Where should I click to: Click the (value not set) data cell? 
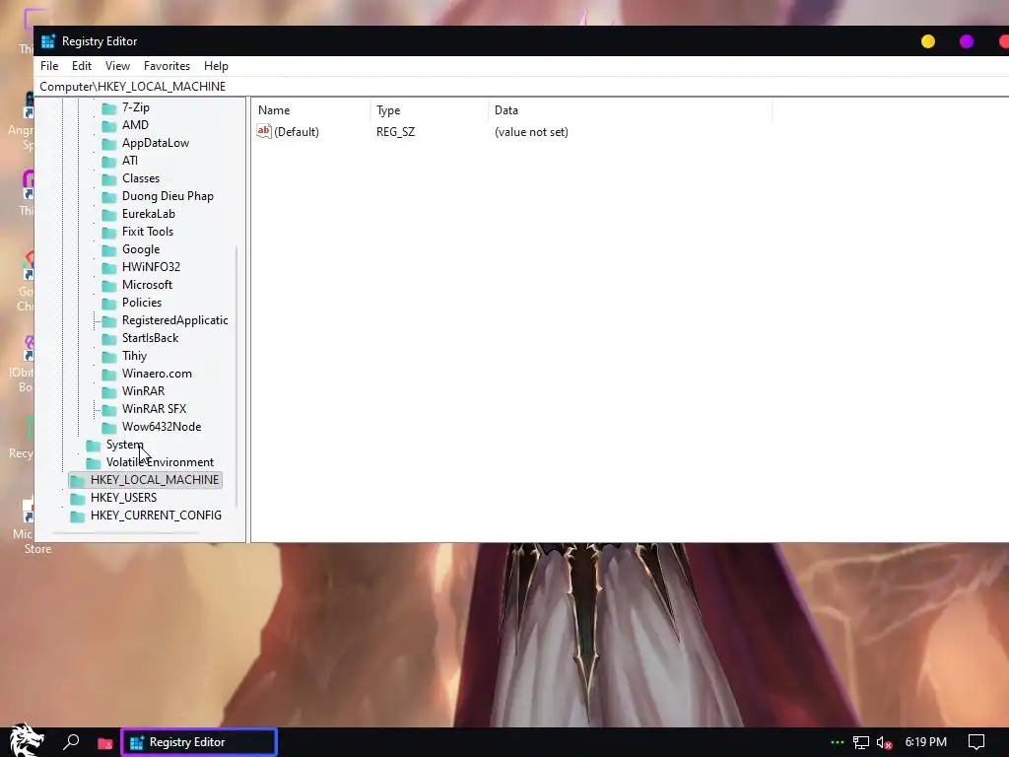(531, 132)
